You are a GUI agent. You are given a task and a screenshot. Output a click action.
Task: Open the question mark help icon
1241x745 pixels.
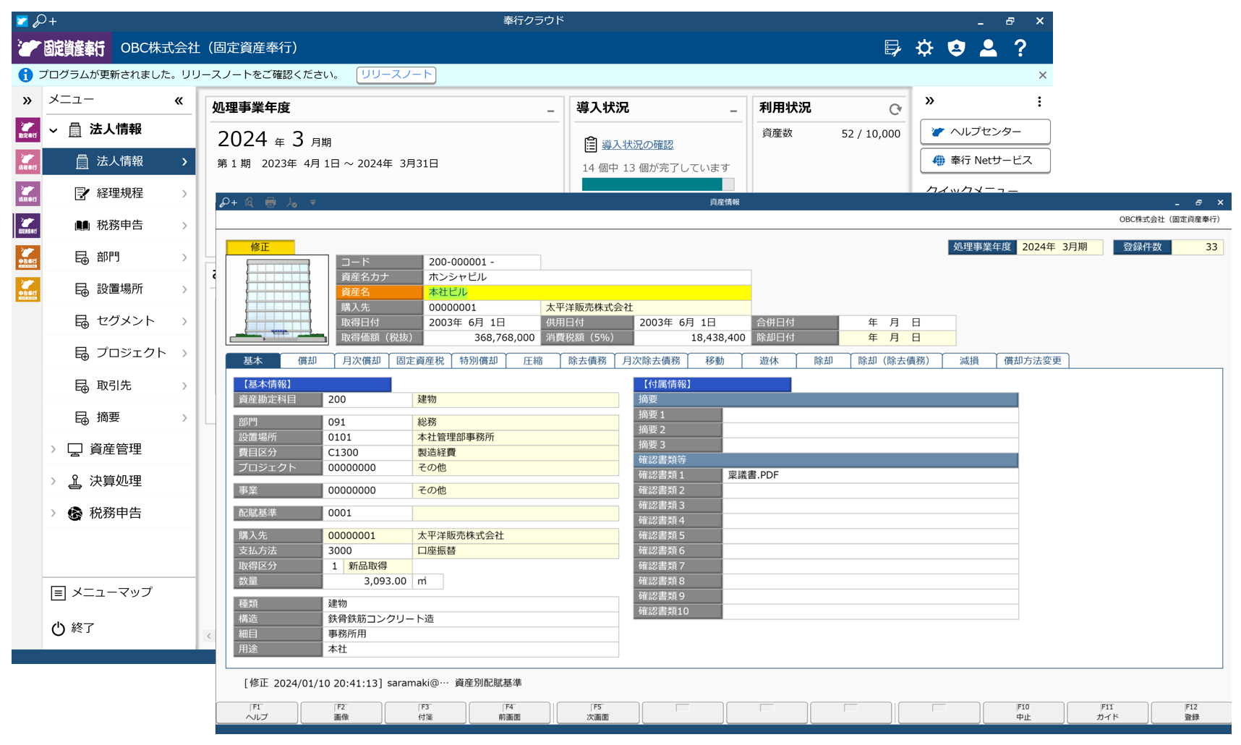(x=1020, y=48)
